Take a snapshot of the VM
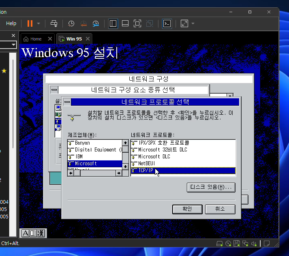Image resolution: width=289 pixels, height=256 pixels. tap(71, 23)
